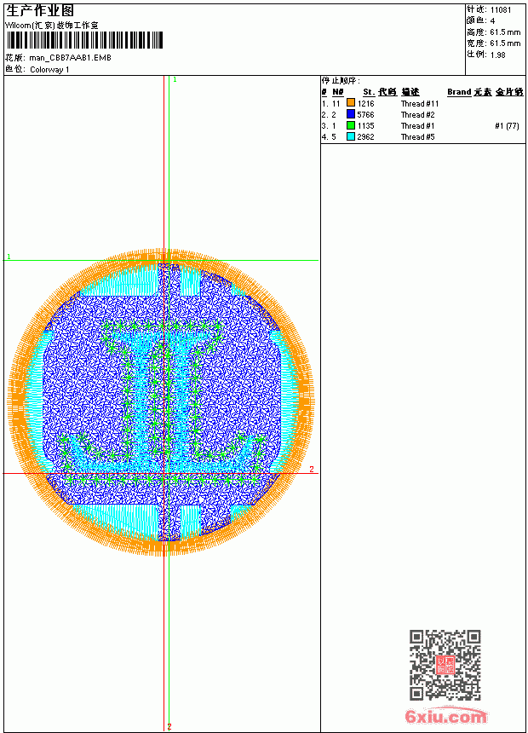This screenshot has height=733, width=528.
Task: Open the 6xiu.com watermark link
Action: 445,717
